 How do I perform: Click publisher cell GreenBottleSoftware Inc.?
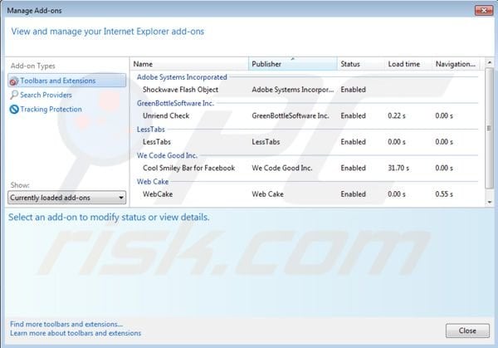tap(290, 115)
